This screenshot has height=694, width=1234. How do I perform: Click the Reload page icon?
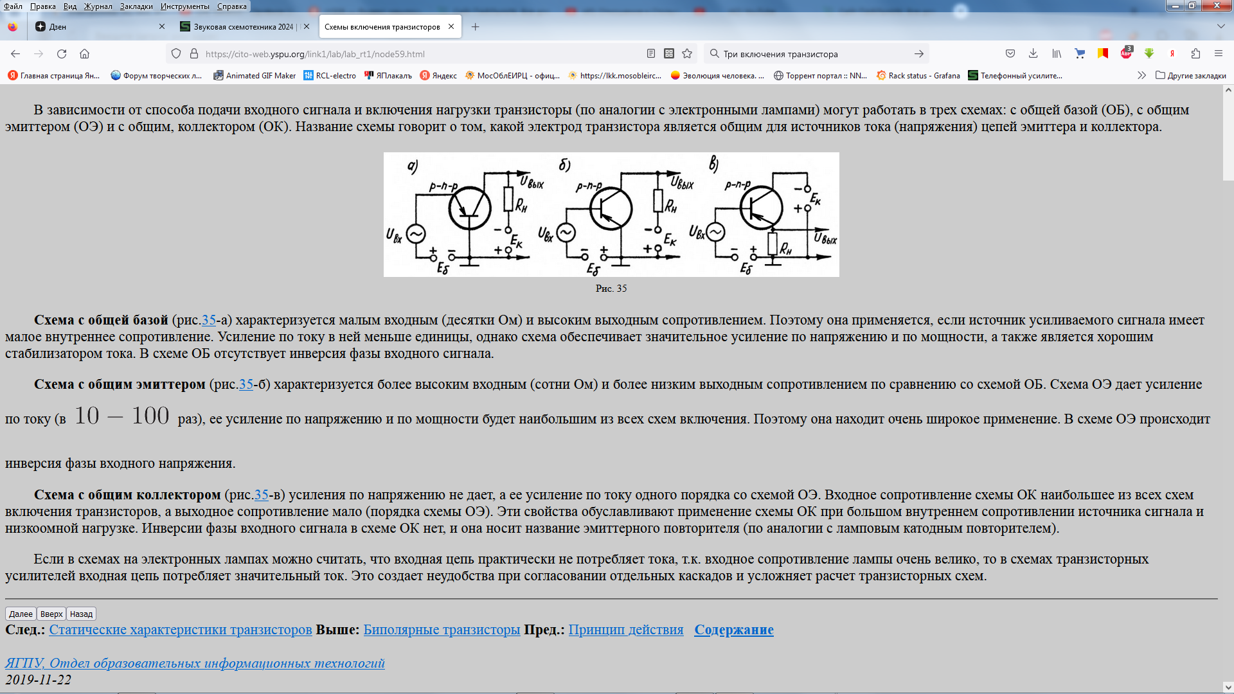tap(62, 54)
